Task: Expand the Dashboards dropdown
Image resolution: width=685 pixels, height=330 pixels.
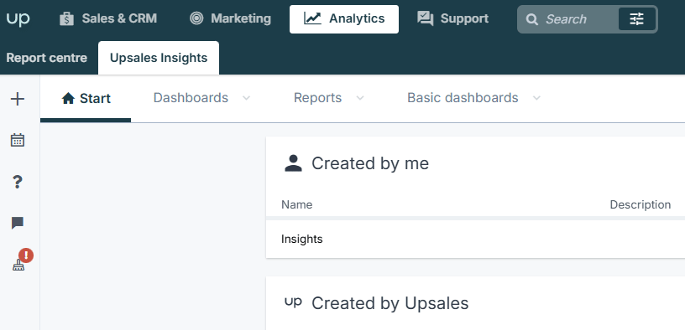Action: (x=201, y=98)
